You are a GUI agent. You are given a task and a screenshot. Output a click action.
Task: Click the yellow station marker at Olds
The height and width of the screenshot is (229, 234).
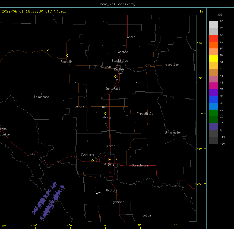tap(105, 113)
